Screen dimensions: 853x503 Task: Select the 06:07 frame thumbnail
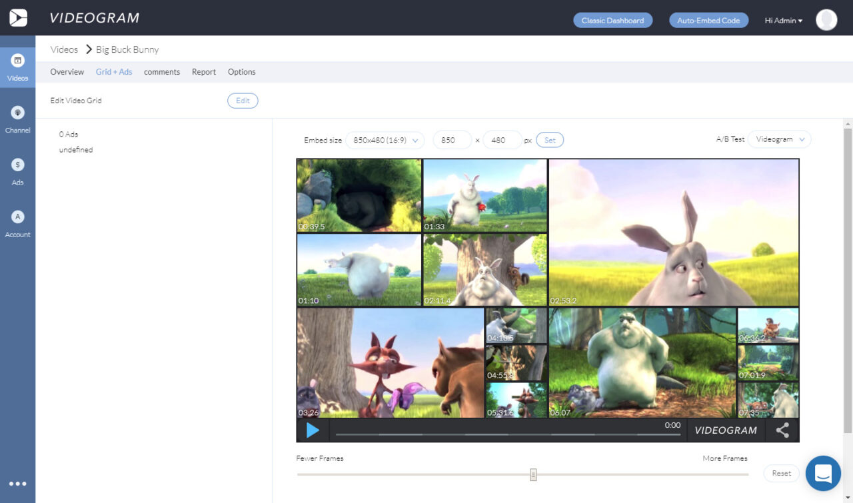tap(642, 362)
